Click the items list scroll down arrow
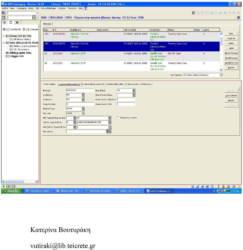The width and height of the screenshot is (243, 250). point(221,70)
